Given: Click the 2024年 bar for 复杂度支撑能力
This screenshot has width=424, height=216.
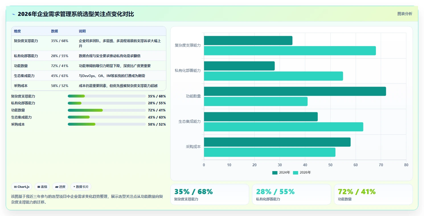Looking at the screenshot, I should pyautogui.click(x=248, y=41).
